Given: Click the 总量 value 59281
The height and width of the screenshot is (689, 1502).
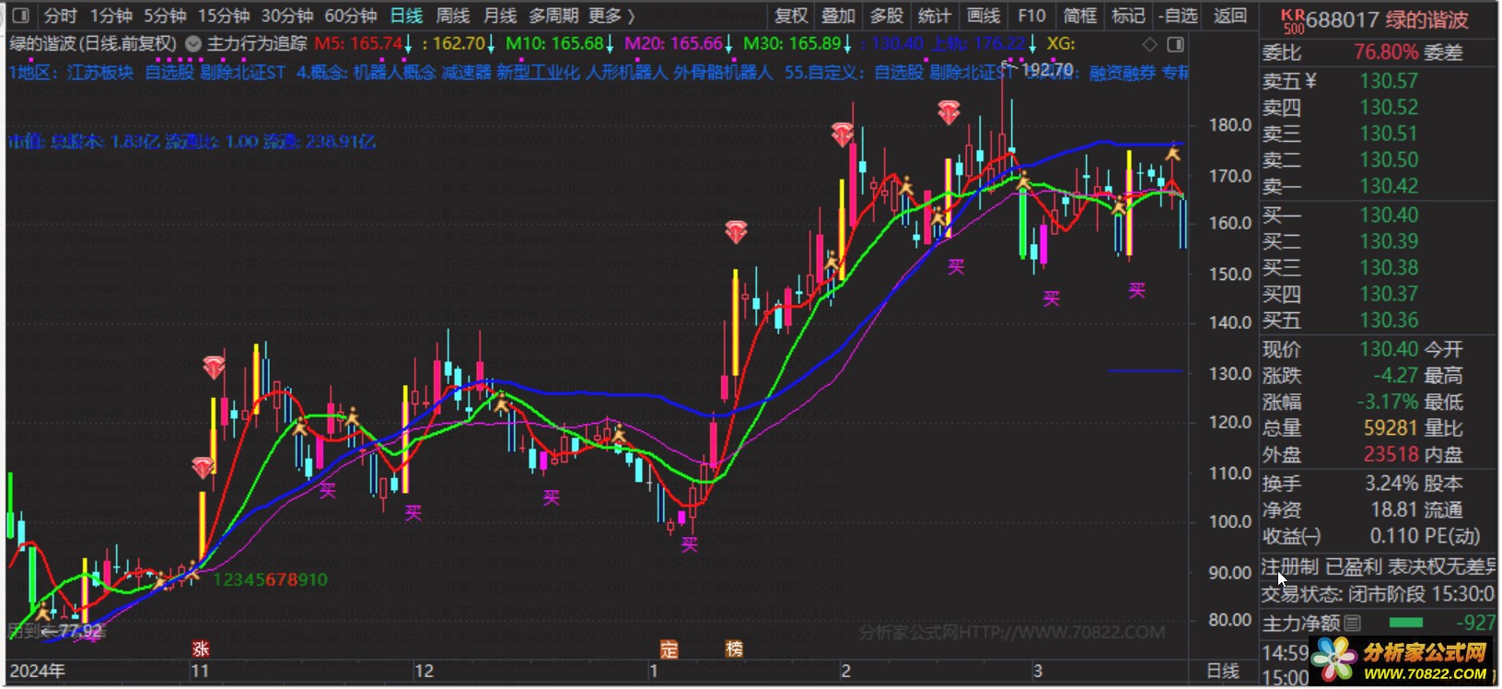Looking at the screenshot, I should click(x=1391, y=428).
